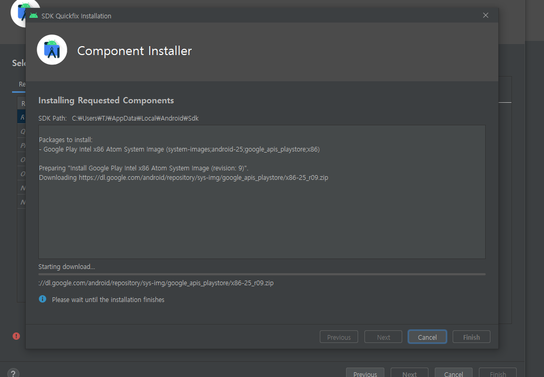Click Cancel in the background wizard window

[454, 373]
